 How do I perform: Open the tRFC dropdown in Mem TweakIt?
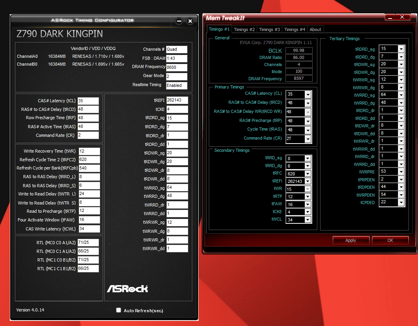click(x=308, y=174)
